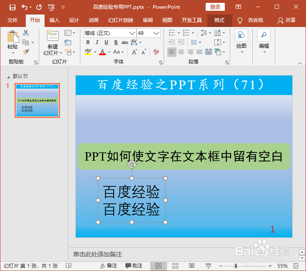The width and height of the screenshot is (306, 271).
Task: Switch to the 设计 tab
Action: coord(74,20)
